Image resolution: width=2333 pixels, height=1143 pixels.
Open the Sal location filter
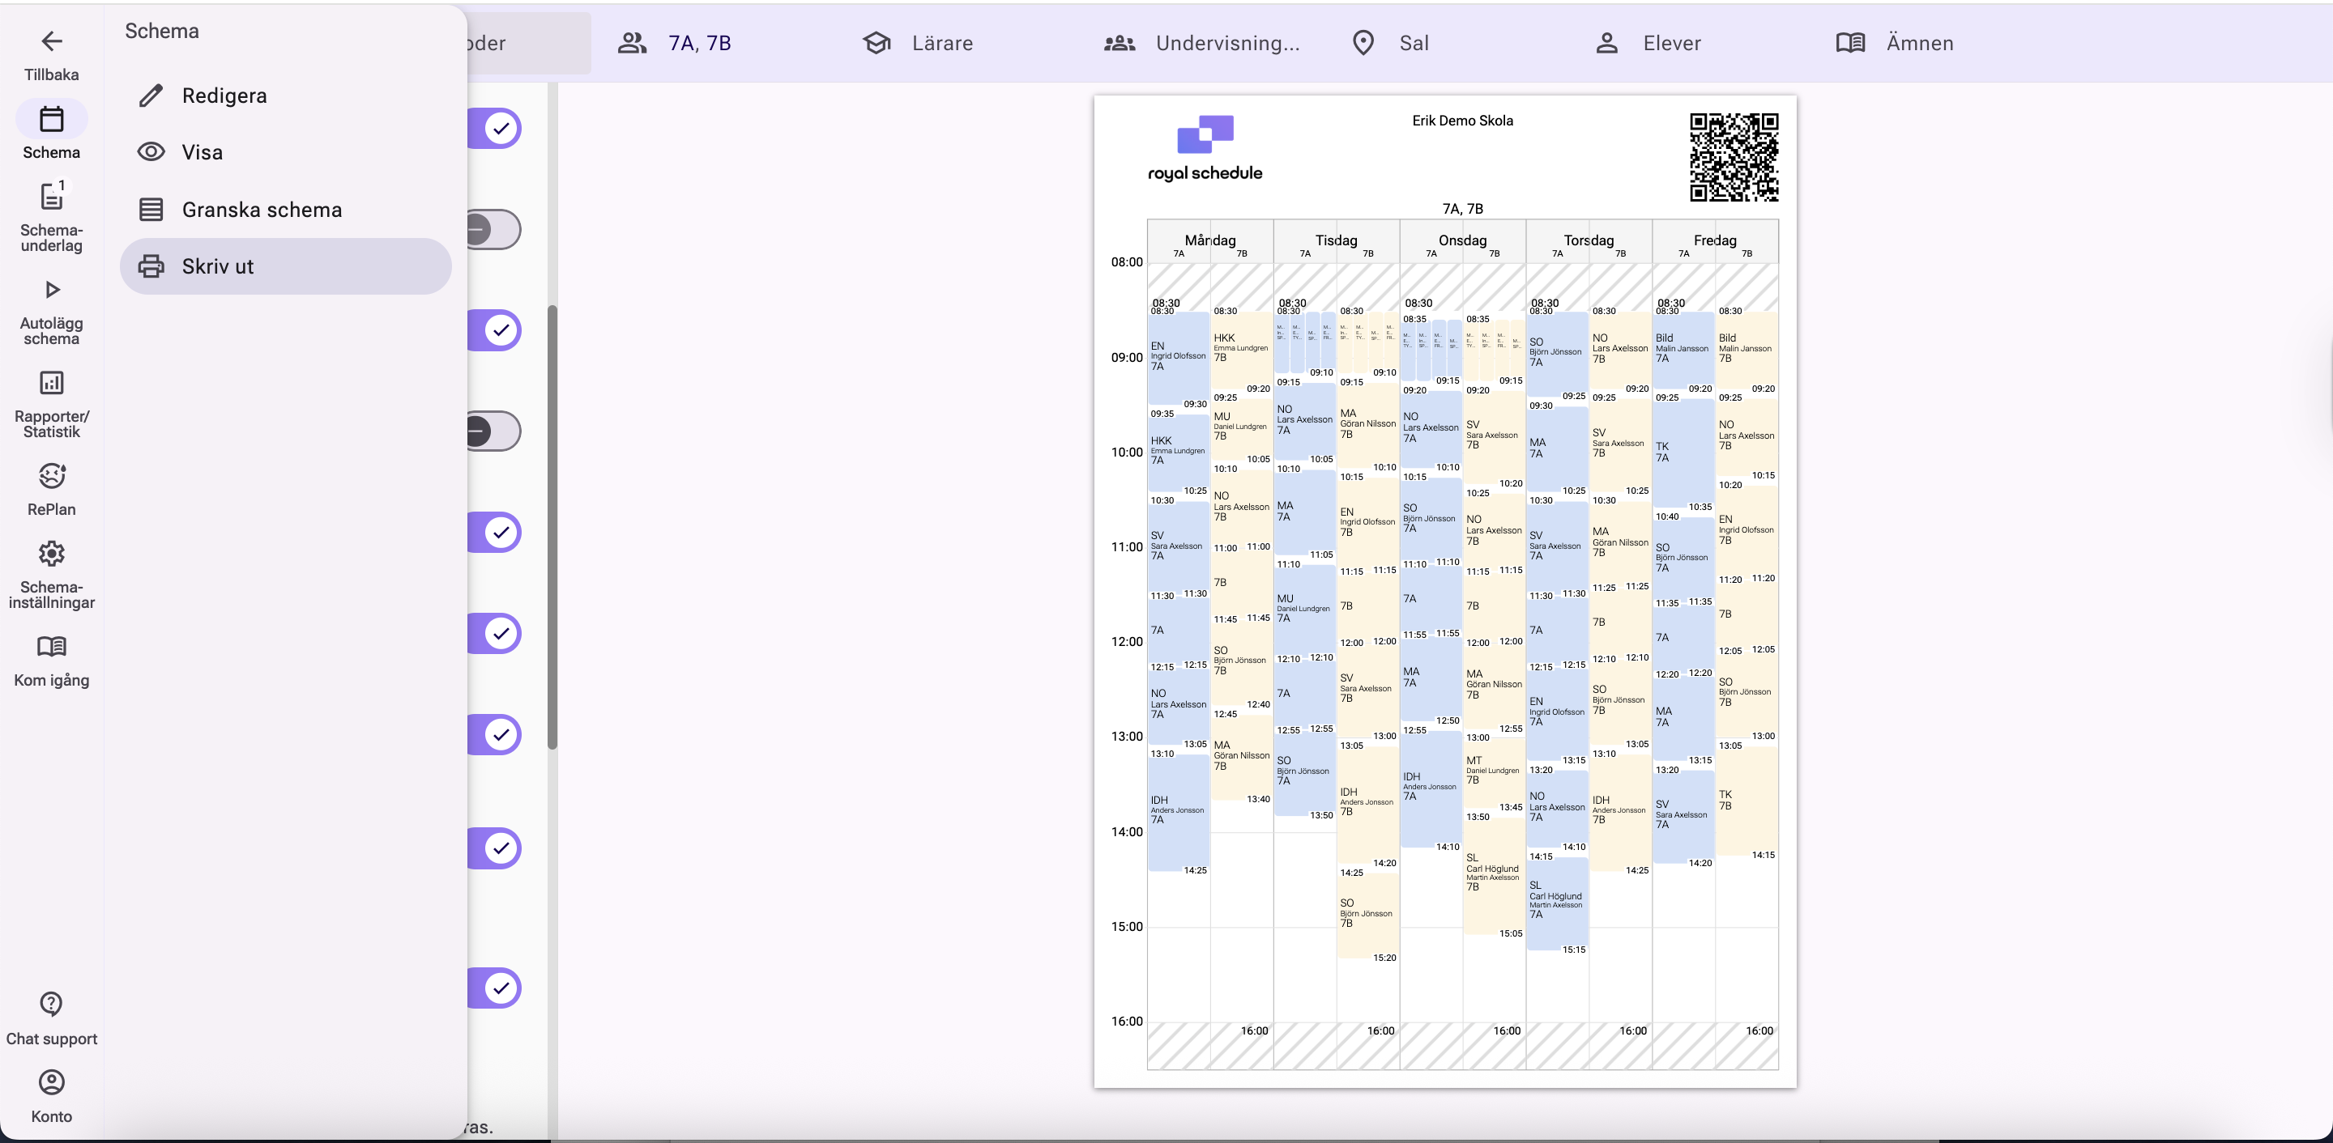1413,44
